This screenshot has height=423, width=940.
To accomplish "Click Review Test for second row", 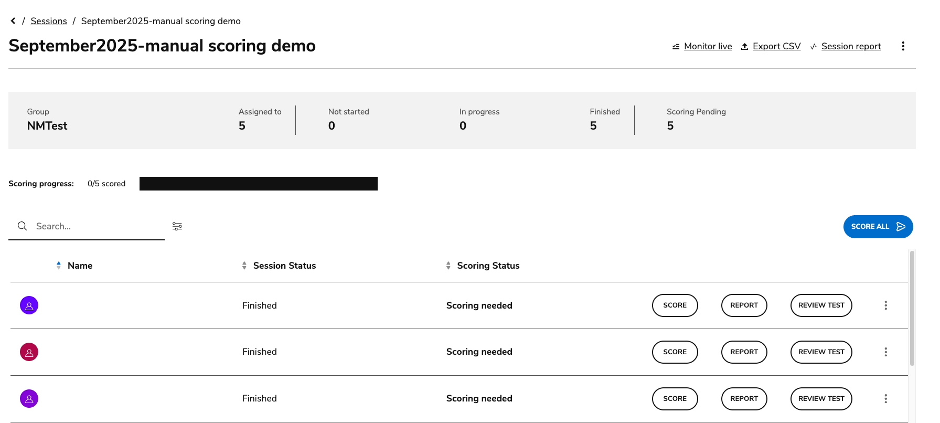I will pos(821,352).
